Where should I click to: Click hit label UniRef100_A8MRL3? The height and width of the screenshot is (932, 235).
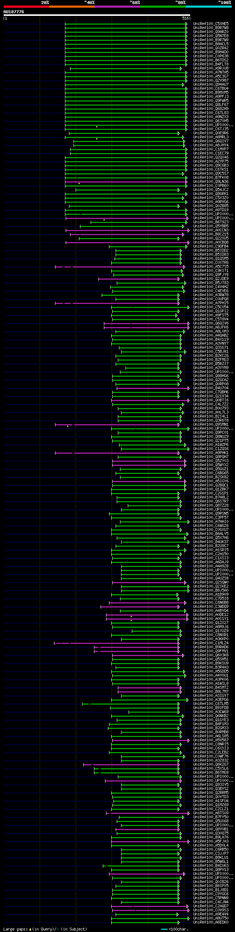click(x=211, y=137)
